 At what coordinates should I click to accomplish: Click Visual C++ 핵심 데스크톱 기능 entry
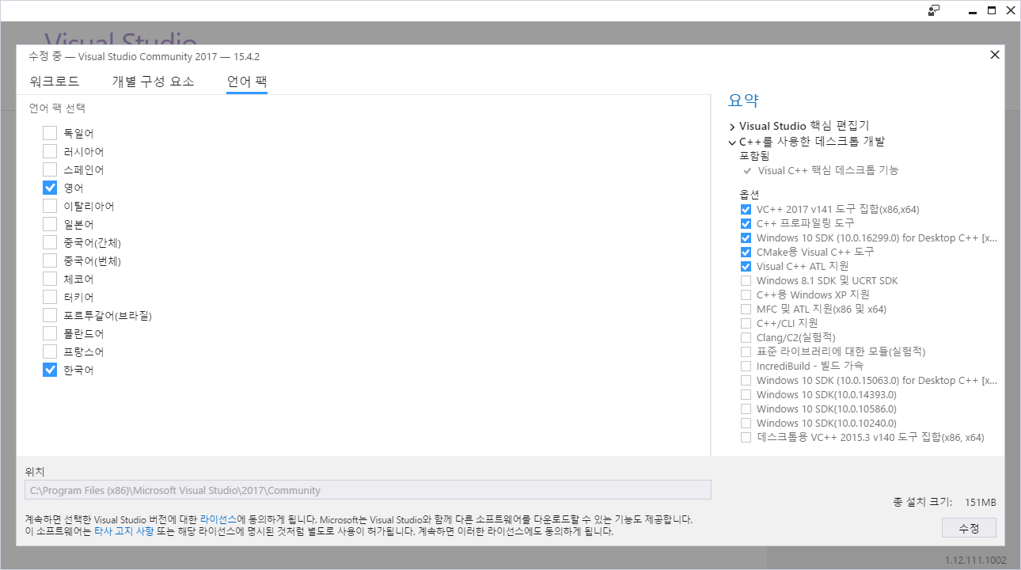(828, 170)
